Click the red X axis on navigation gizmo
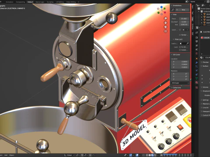This screenshot has width=210, height=157. [165, 12]
